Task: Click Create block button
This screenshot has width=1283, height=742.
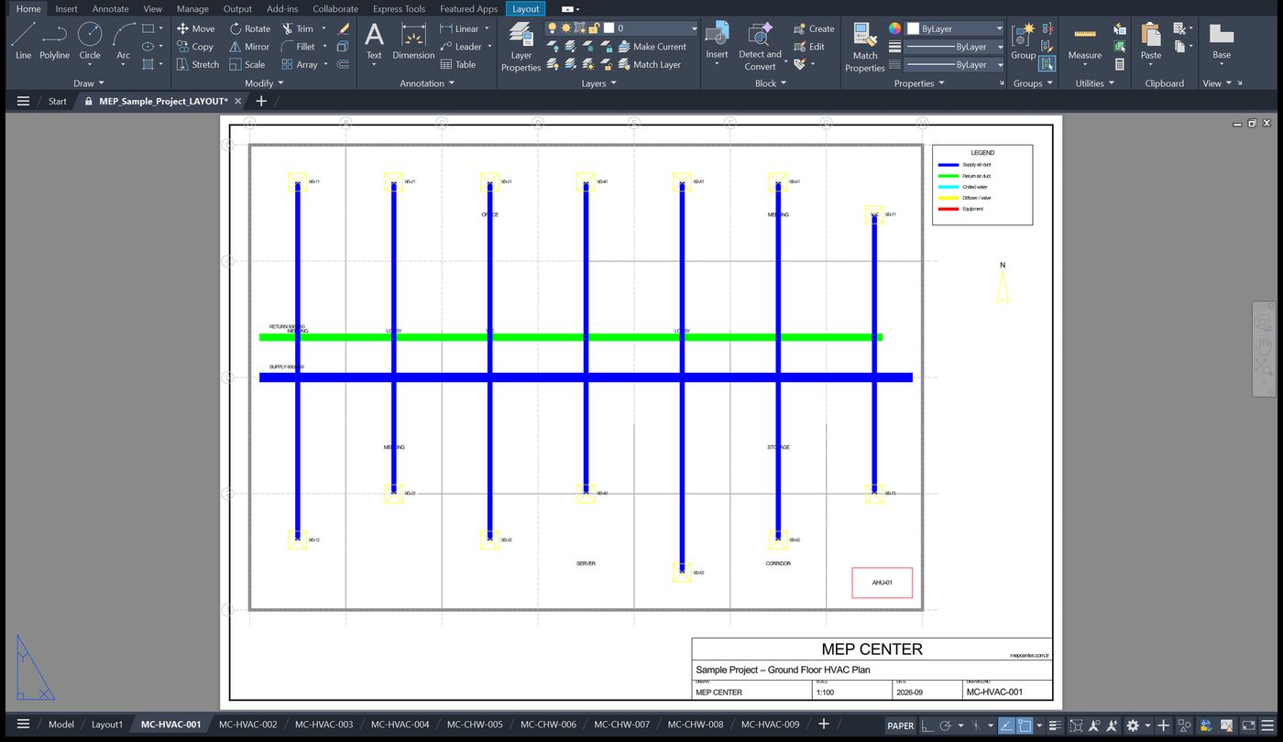Action: (814, 28)
